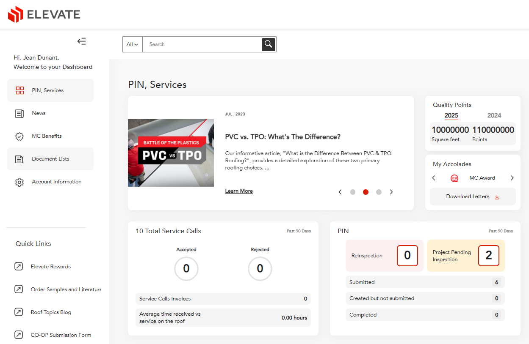Click the Learn More link
The image size is (529, 344).
pos(238,191)
